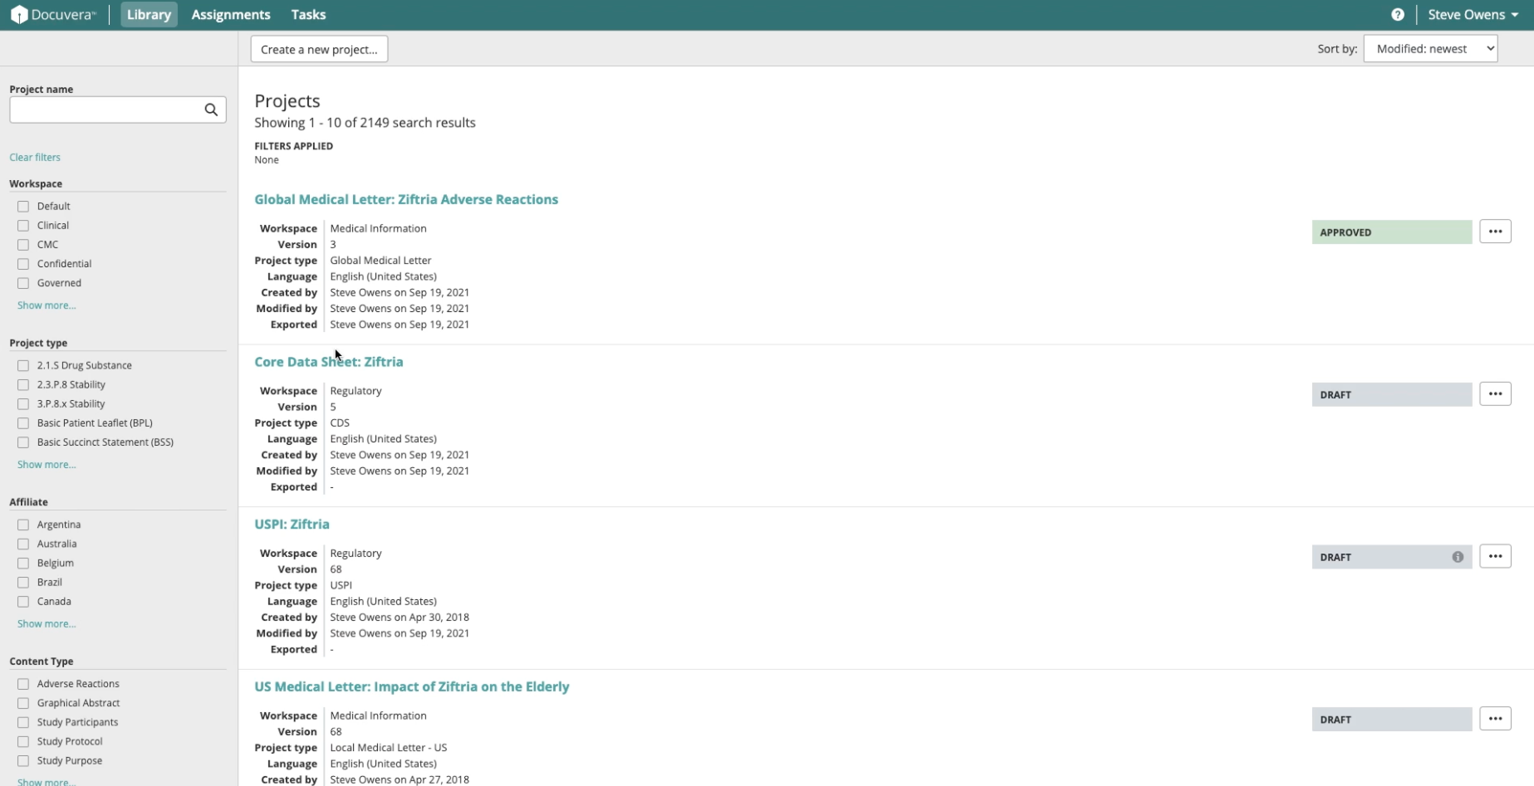Viewport: 1534px width, 786px height.
Task: Click the 'Global Medical Letter' project type value
Action: click(380, 261)
